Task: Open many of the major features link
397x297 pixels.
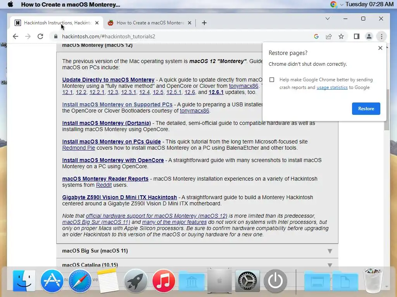Action: 174,222
